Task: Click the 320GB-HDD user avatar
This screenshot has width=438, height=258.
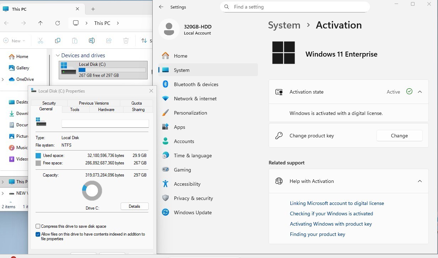Action: click(169, 29)
